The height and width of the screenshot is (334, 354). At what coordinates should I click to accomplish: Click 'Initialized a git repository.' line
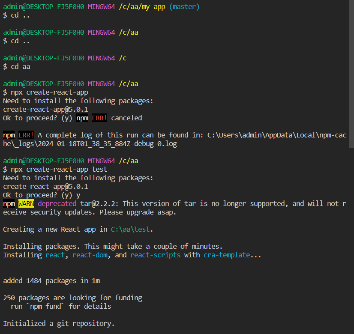[x=59, y=324]
